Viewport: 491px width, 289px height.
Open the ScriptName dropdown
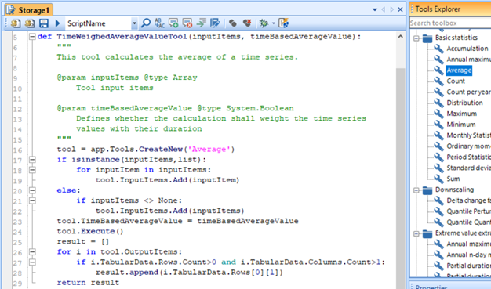tap(134, 23)
